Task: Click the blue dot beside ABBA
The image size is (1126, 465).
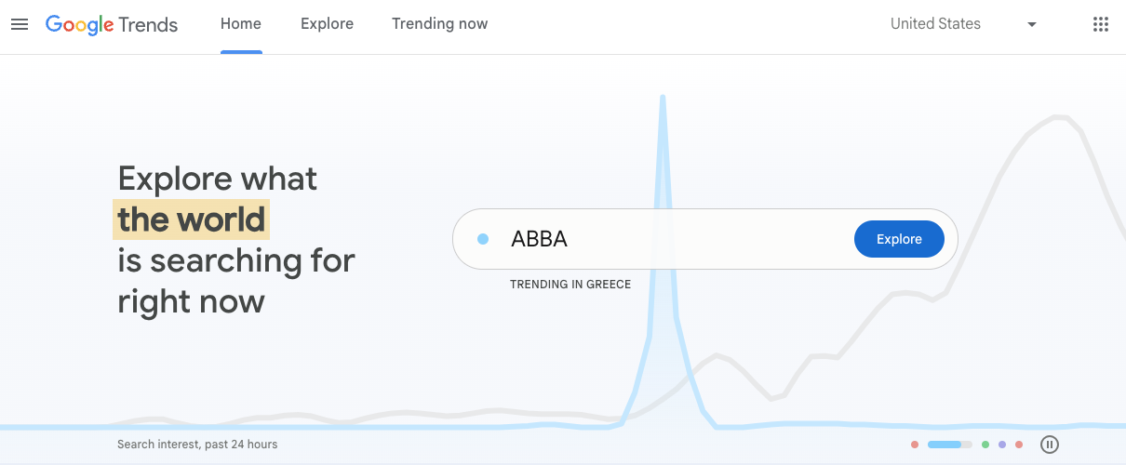Action: [x=483, y=239]
